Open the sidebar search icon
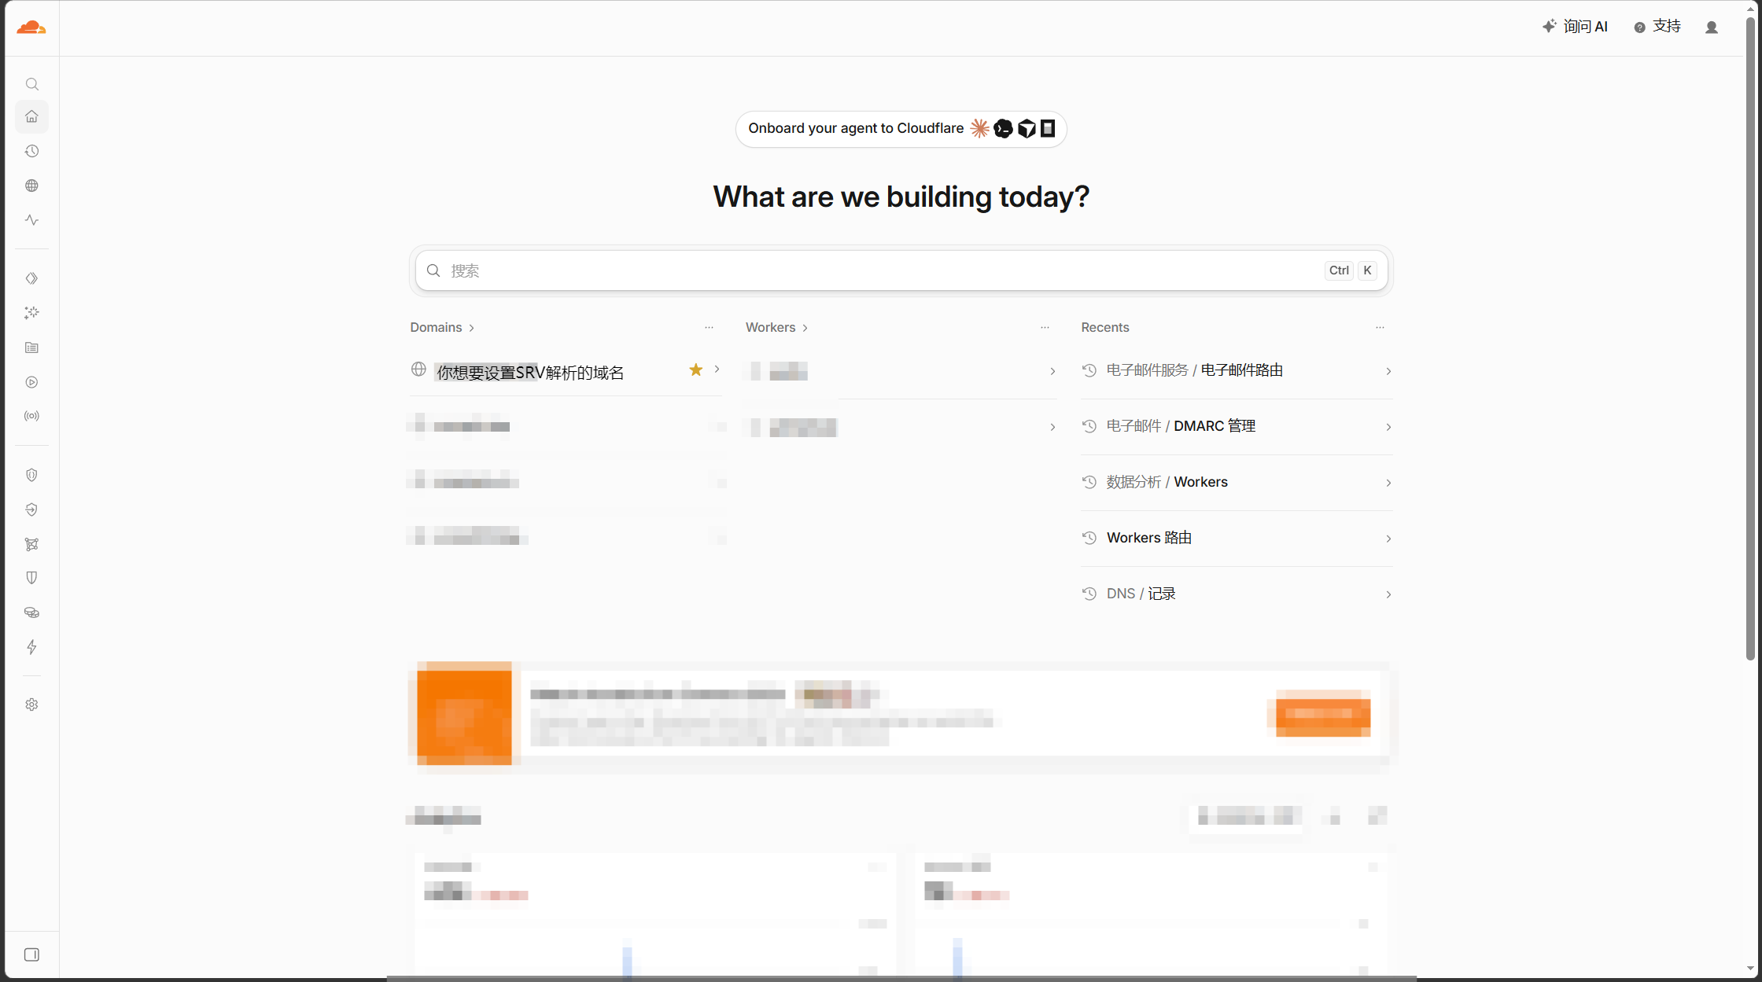Image resolution: width=1762 pixels, height=982 pixels. click(31, 84)
